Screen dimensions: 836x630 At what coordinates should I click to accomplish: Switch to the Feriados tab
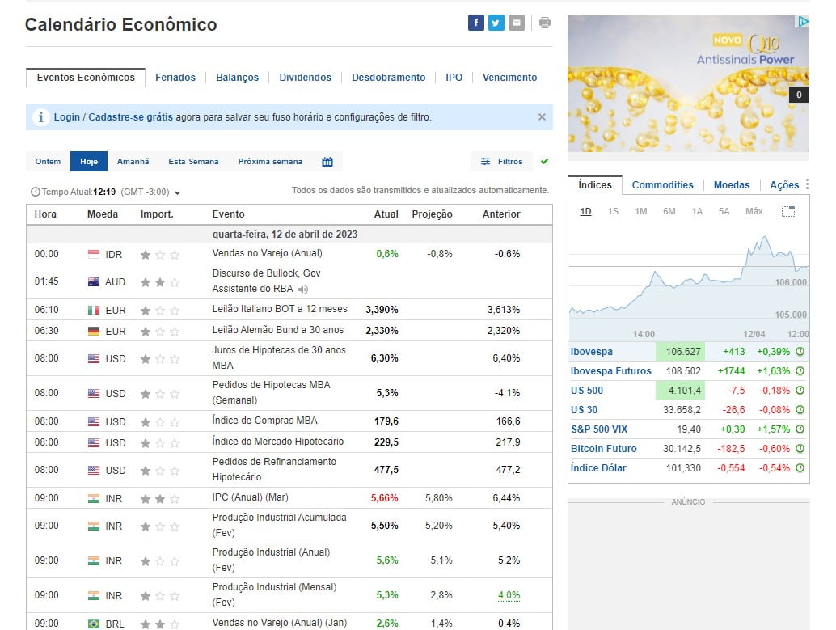click(x=175, y=78)
